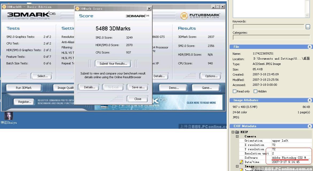
Task: Click the Resolution unit row
Action: [276, 153]
